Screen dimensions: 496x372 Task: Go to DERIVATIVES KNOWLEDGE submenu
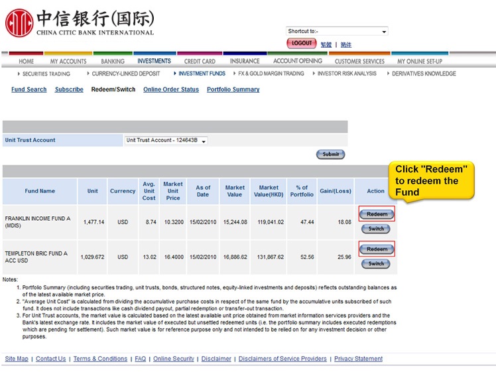point(424,74)
